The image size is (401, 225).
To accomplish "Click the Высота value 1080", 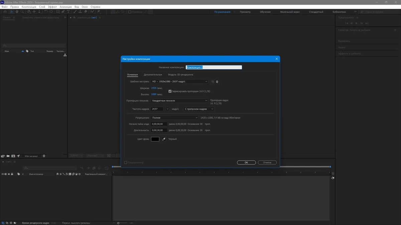I will pyautogui.click(x=154, y=94).
